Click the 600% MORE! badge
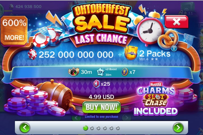 coord(14,31)
